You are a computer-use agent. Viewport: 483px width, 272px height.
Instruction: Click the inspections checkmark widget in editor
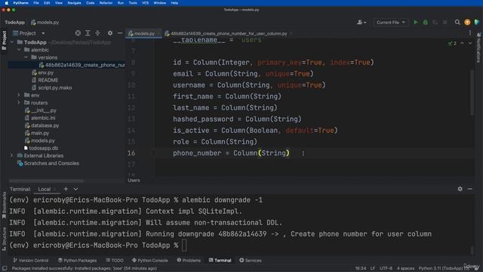point(452,44)
